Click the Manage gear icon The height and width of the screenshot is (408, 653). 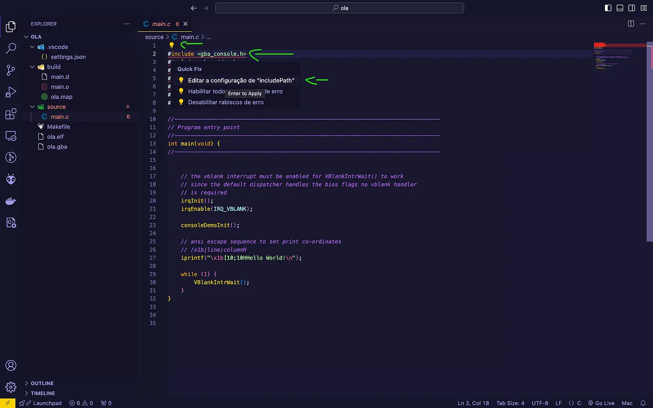tap(11, 387)
